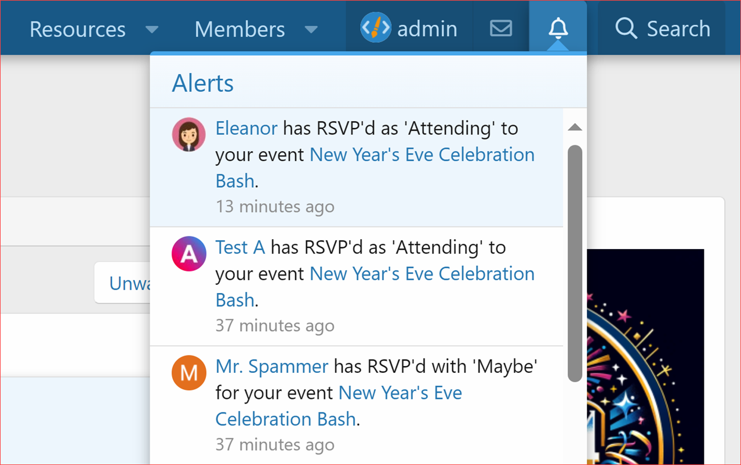This screenshot has width=741, height=465.
Task: Open Eleanor's profile avatar
Action: (x=188, y=134)
